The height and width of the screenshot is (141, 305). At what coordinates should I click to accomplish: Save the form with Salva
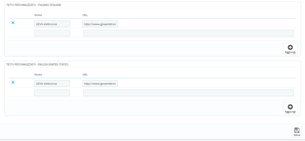coord(297,132)
